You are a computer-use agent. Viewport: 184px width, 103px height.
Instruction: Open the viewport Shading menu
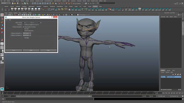click(10, 13)
